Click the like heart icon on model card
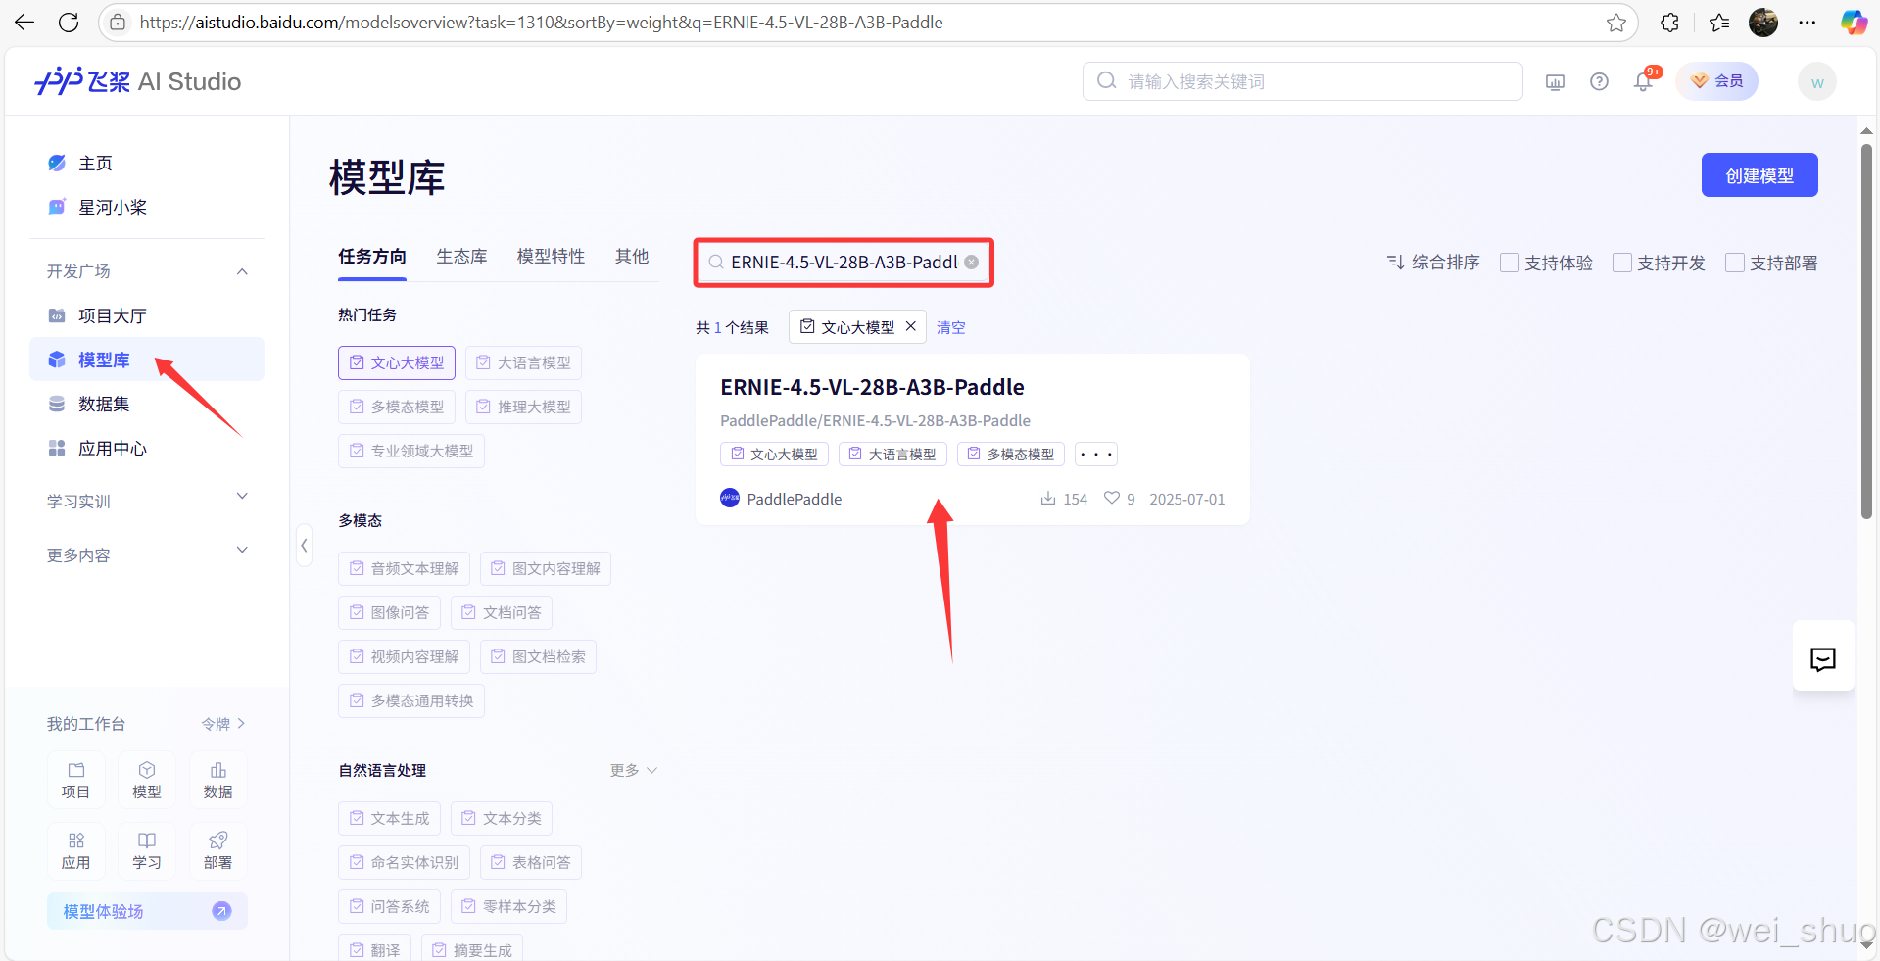1880x961 pixels. tap(1112, 498)
